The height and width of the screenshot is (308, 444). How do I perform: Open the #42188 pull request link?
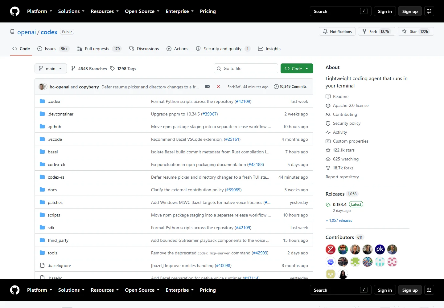coord(256,164)
